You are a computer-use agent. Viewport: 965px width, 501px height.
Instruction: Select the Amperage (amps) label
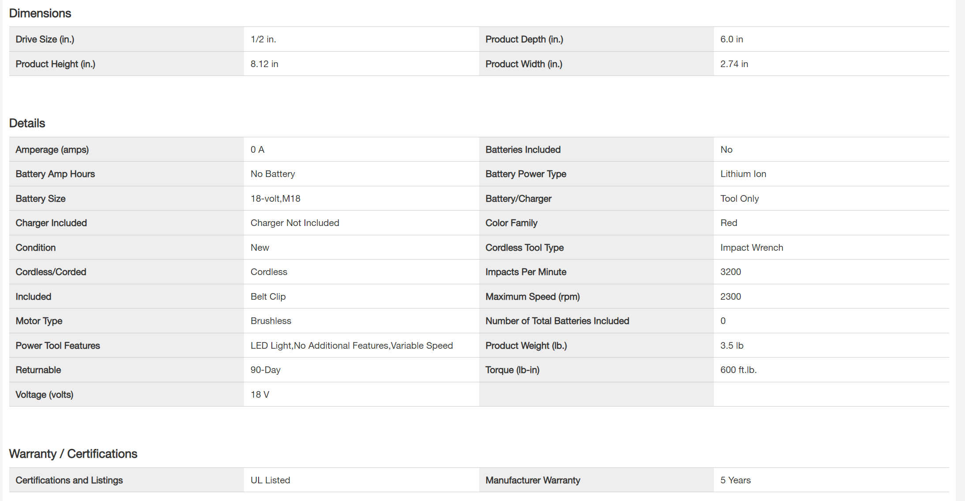point(52,150)
